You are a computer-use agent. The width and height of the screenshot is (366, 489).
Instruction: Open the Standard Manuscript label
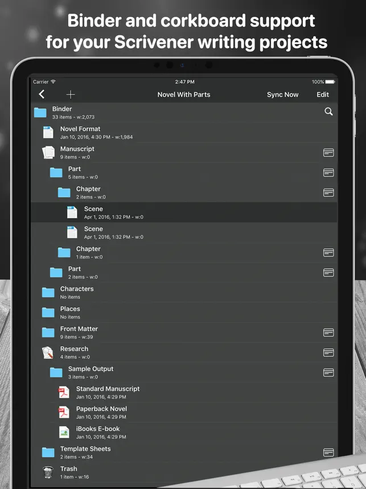point(108,389)
